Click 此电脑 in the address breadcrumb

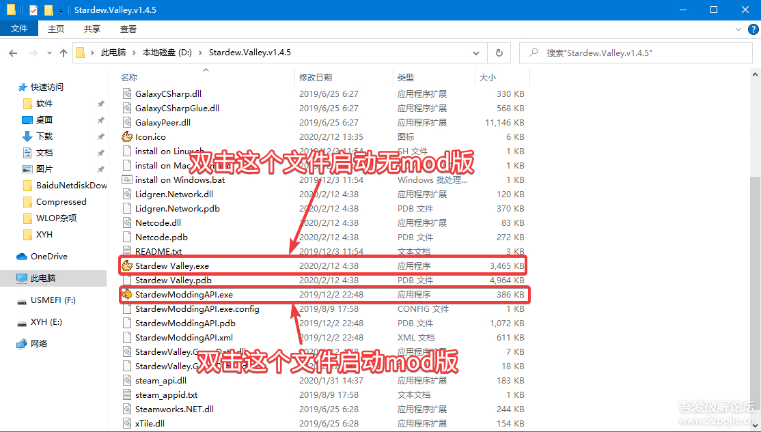(113, 53)
